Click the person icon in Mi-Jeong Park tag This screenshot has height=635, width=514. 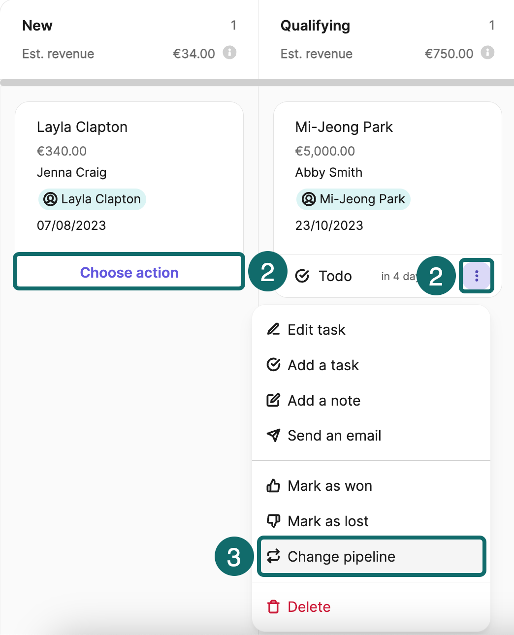(309, 199)
